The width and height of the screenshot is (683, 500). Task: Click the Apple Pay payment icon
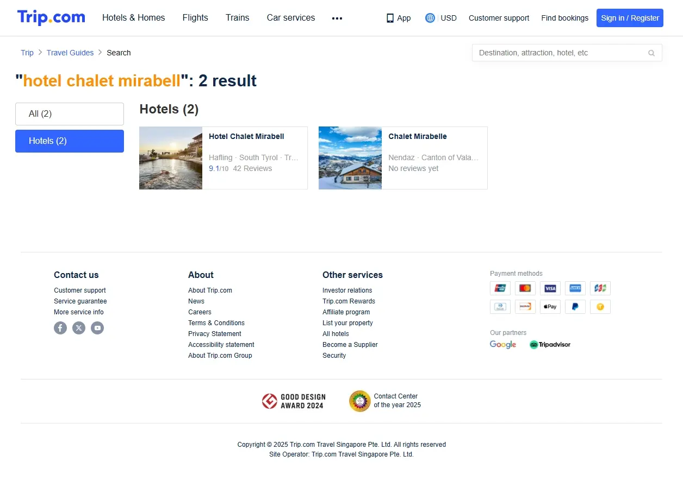click(x=550, y=307)
